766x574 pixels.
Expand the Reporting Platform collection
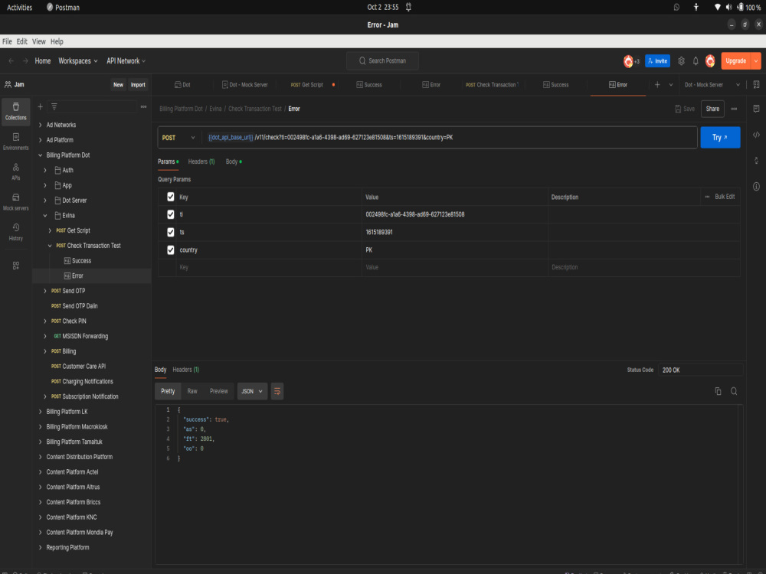40,548
